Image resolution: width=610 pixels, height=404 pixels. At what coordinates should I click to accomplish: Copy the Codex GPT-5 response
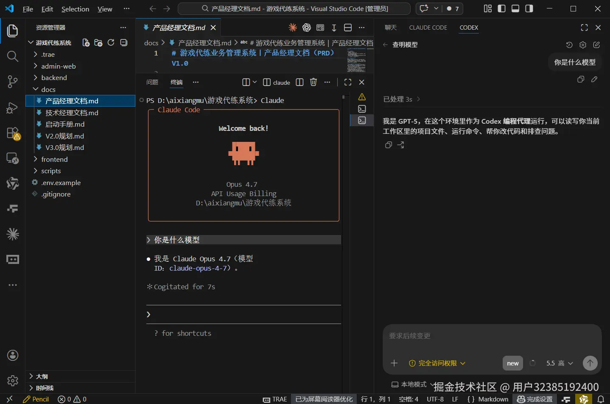click(388, 145)
